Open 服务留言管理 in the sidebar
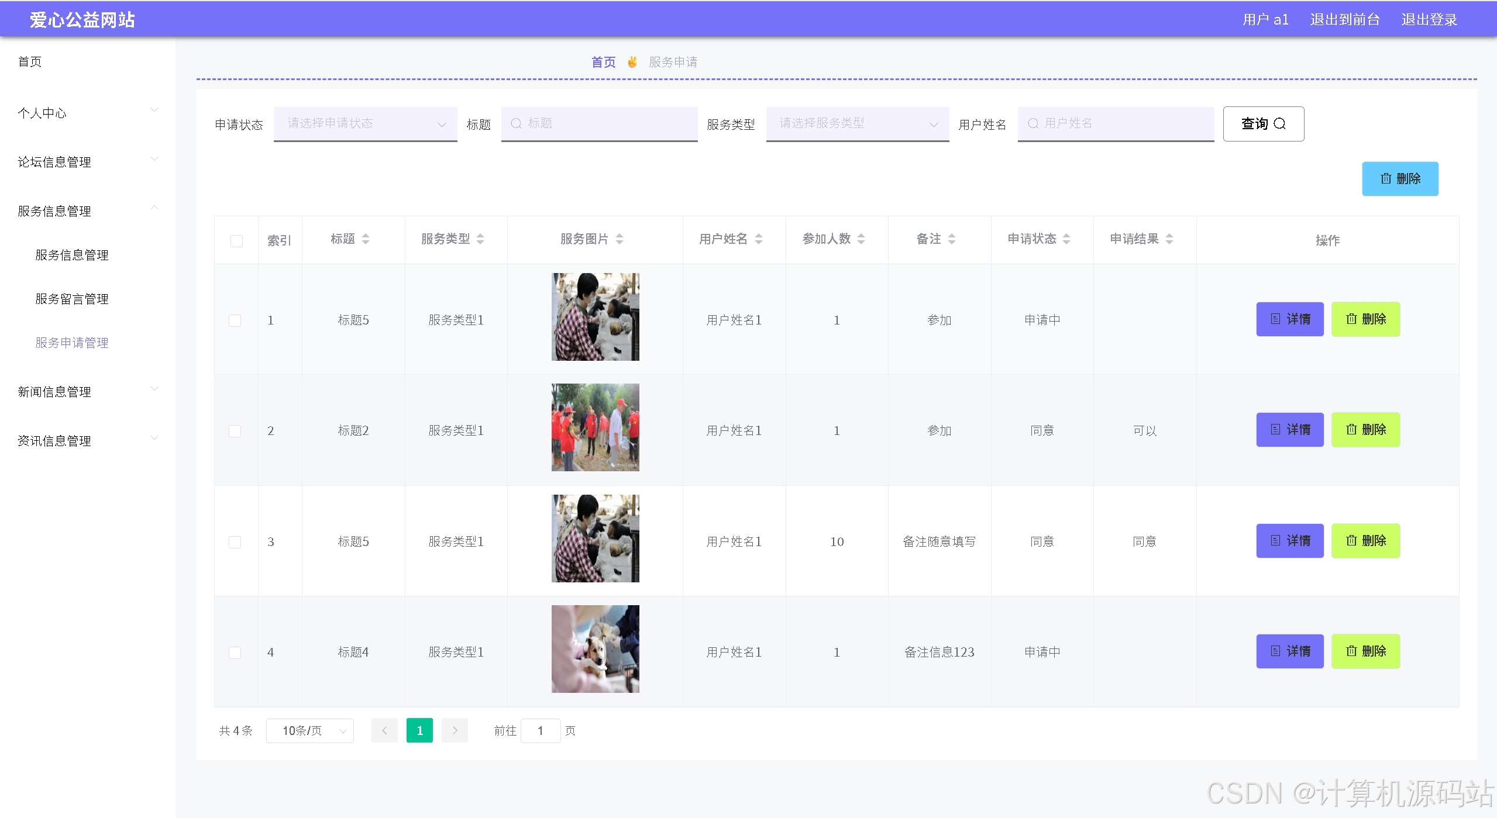The height and width of the screenshot is (818, 1497). (72, 299)
